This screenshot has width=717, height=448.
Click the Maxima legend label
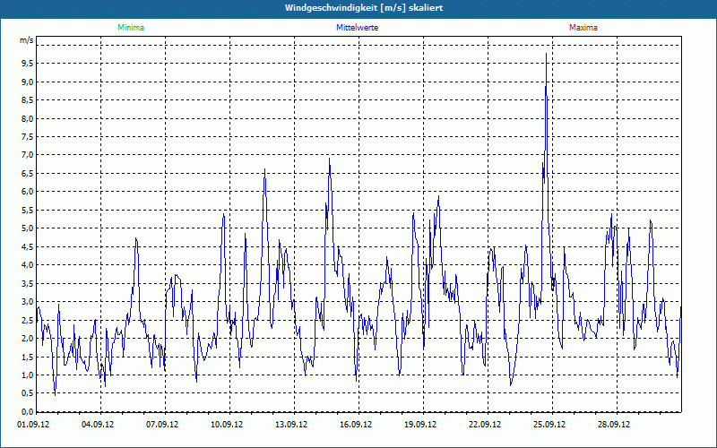(583, 28)
